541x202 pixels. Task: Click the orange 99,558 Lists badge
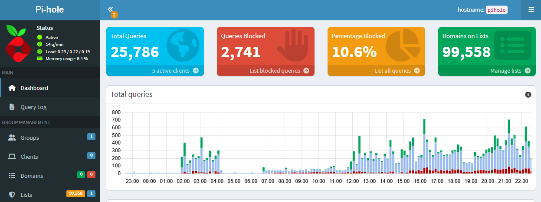pos(75,193)
